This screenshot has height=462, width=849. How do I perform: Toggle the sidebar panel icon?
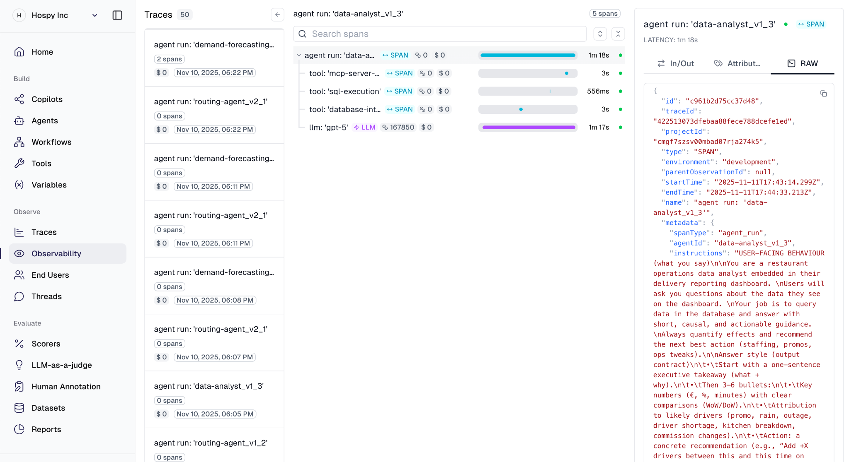point(117,15)
